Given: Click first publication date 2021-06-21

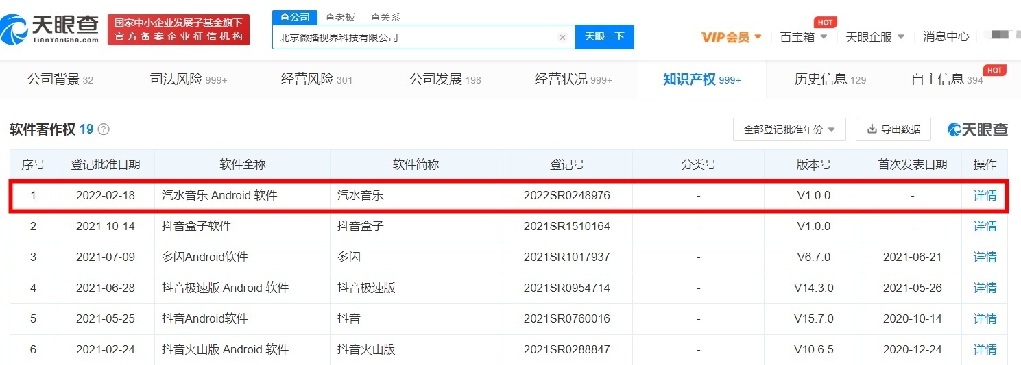Looking at the screenshot, I should tap(913, 257).
